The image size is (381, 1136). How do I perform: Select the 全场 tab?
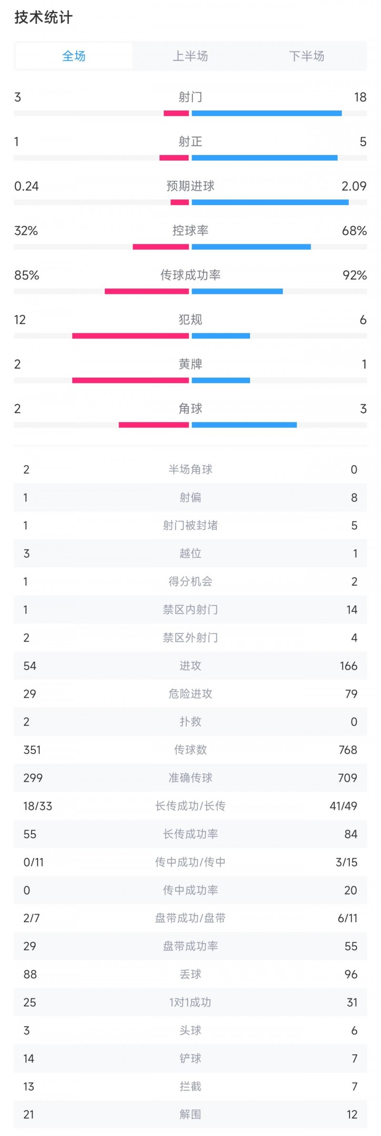click(75, 56)
